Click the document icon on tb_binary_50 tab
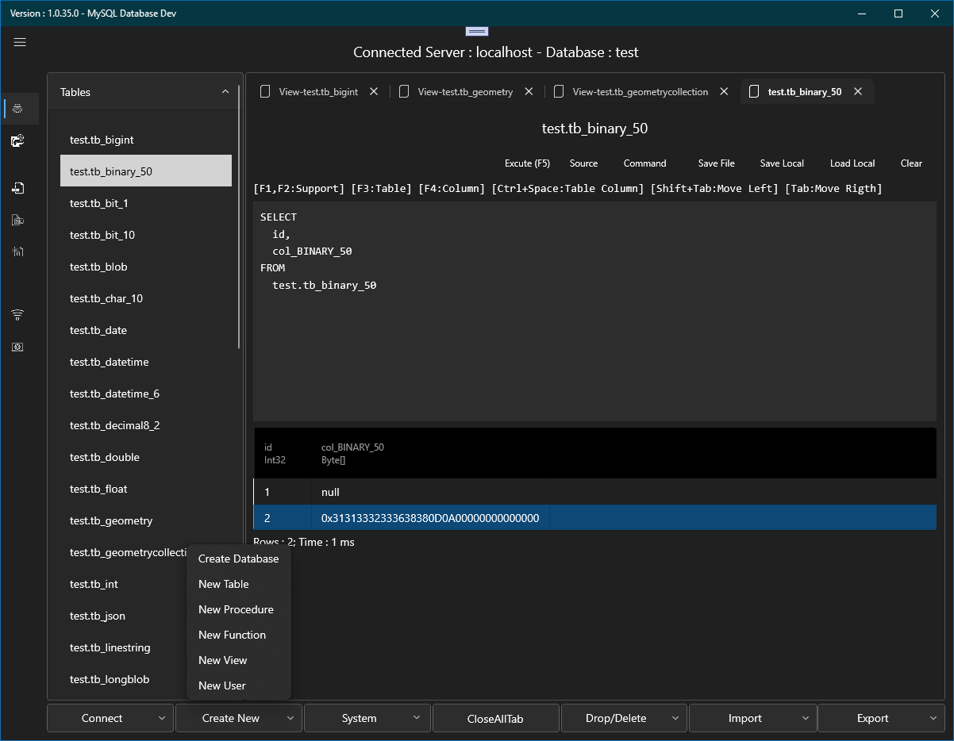Image resolution: width=954 pixels, height=741 pixels. point(754,92)
